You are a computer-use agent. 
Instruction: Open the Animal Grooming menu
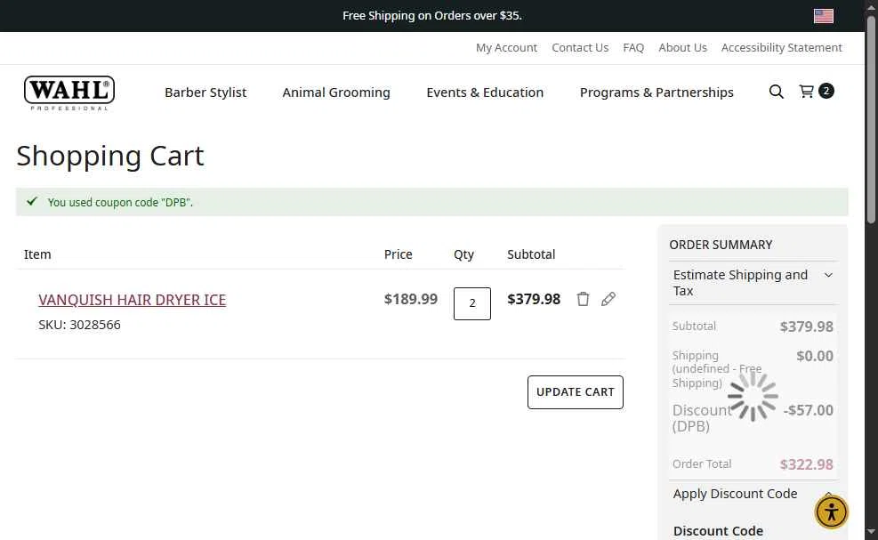pos(336,93)
